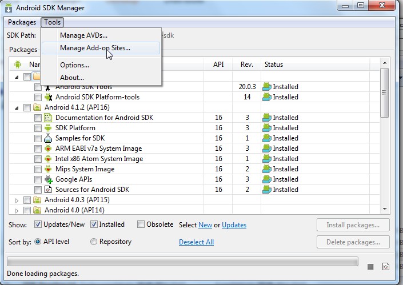
Task: Click the Android SDK Platform-tools icon
Action: coord(48,97)
